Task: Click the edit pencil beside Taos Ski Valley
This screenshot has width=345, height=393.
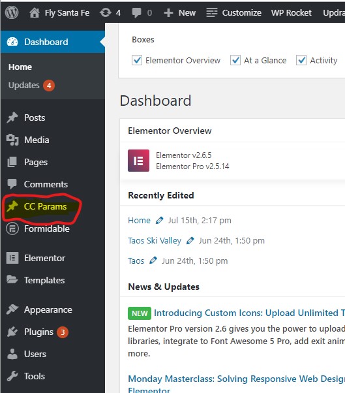Action: (190, 240)
